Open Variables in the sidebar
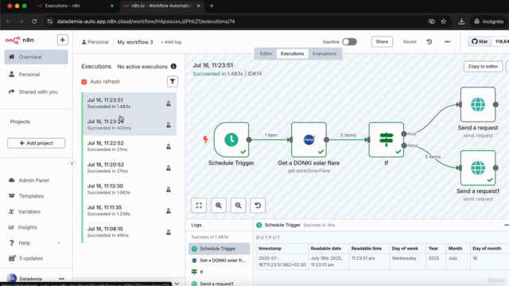 coord(36,211)
